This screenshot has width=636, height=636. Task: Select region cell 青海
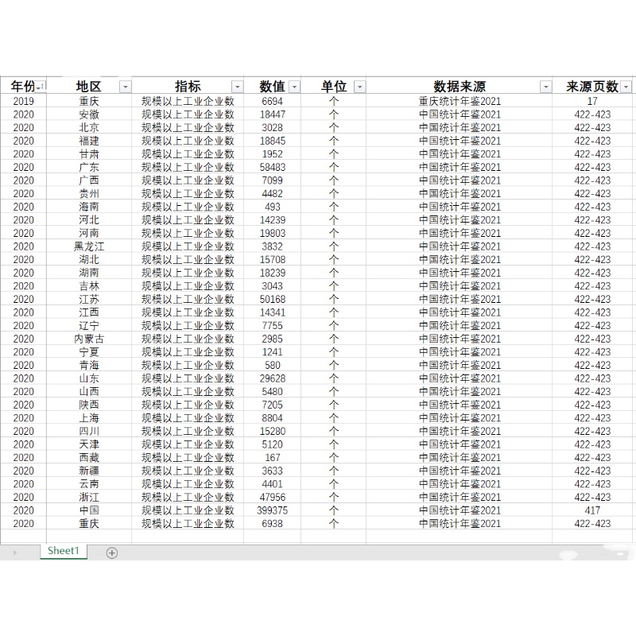click(89, 365)
